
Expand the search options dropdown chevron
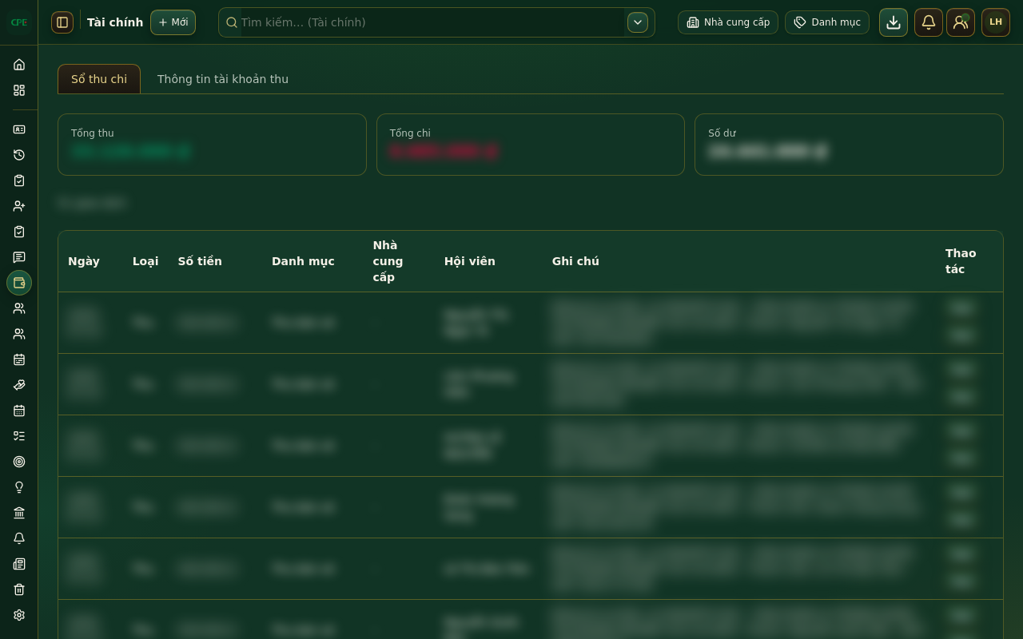[638, 22]
